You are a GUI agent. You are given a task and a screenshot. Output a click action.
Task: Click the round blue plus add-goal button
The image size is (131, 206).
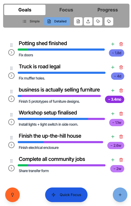coord(120,195)
